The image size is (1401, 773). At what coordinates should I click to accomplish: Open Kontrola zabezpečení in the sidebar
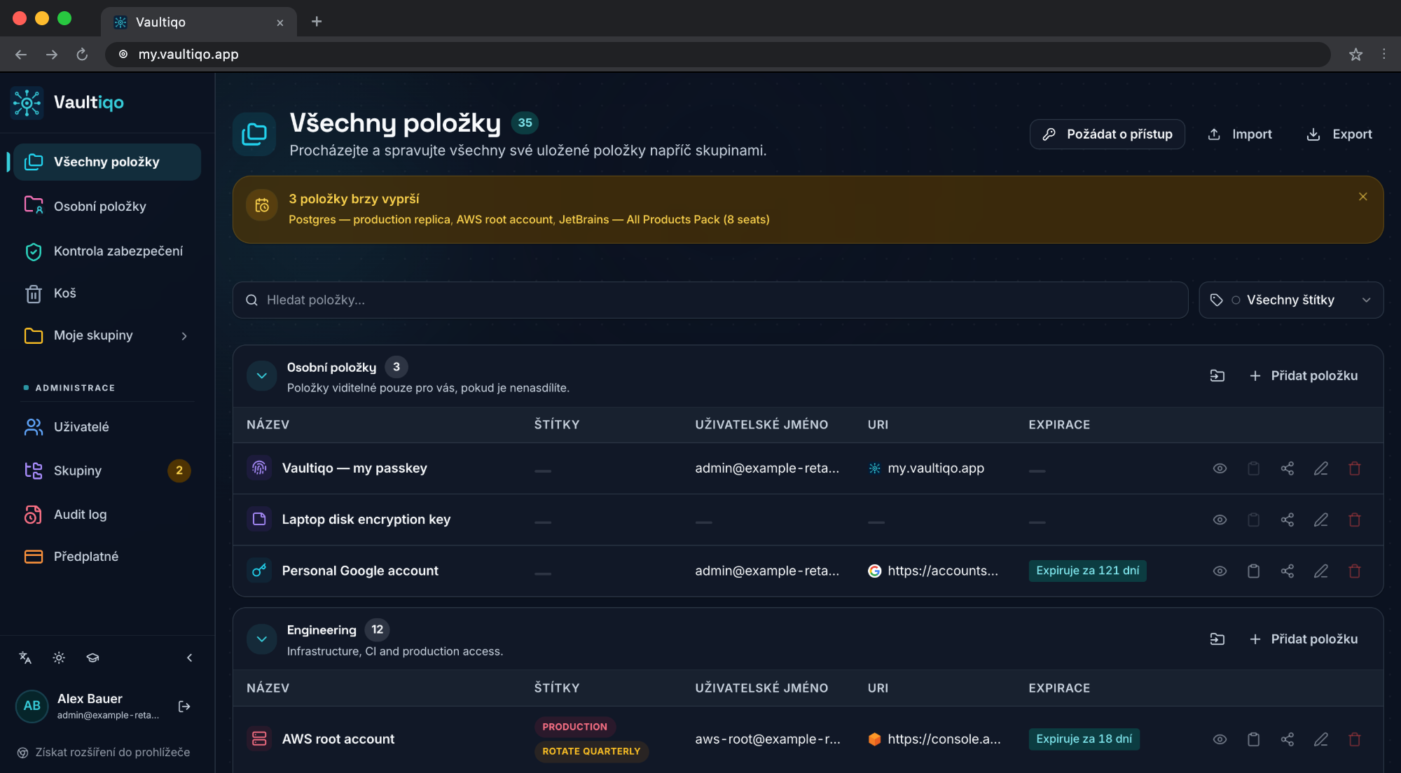(107, 251)
